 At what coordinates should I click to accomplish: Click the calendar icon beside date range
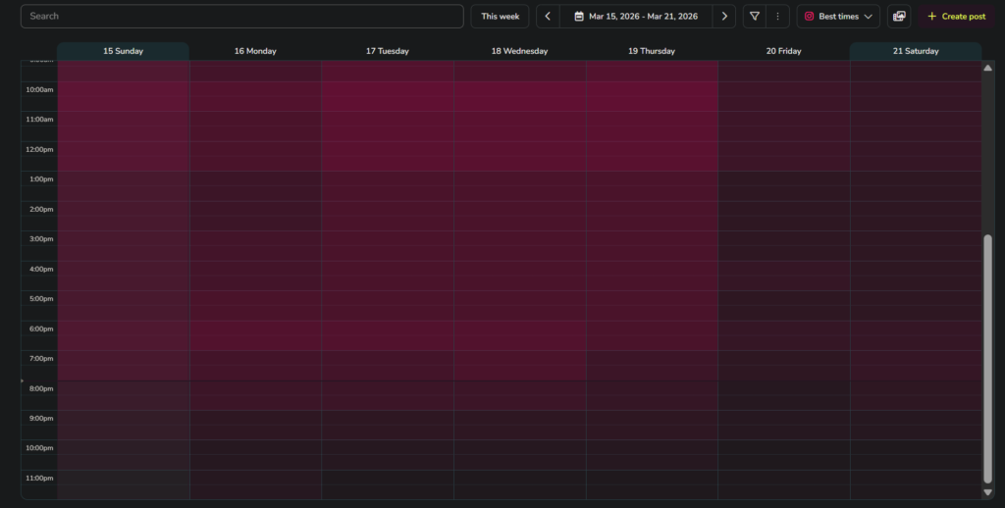point(579,17)
